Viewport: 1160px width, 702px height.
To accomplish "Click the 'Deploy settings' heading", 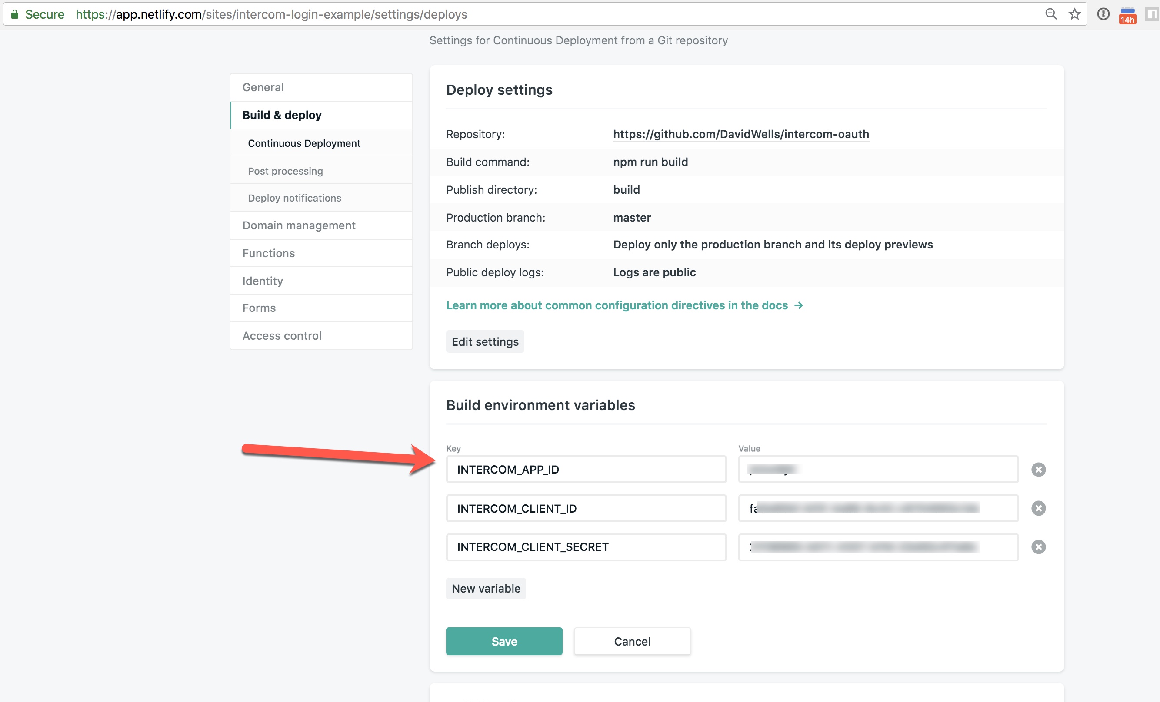I will (x=499, y=89).
